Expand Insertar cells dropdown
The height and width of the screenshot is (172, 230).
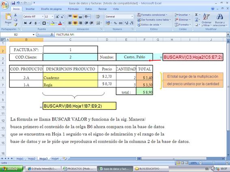(183, 15)
